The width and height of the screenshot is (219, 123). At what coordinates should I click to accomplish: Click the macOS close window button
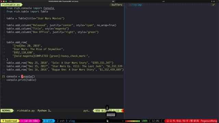tap(1, 1)
